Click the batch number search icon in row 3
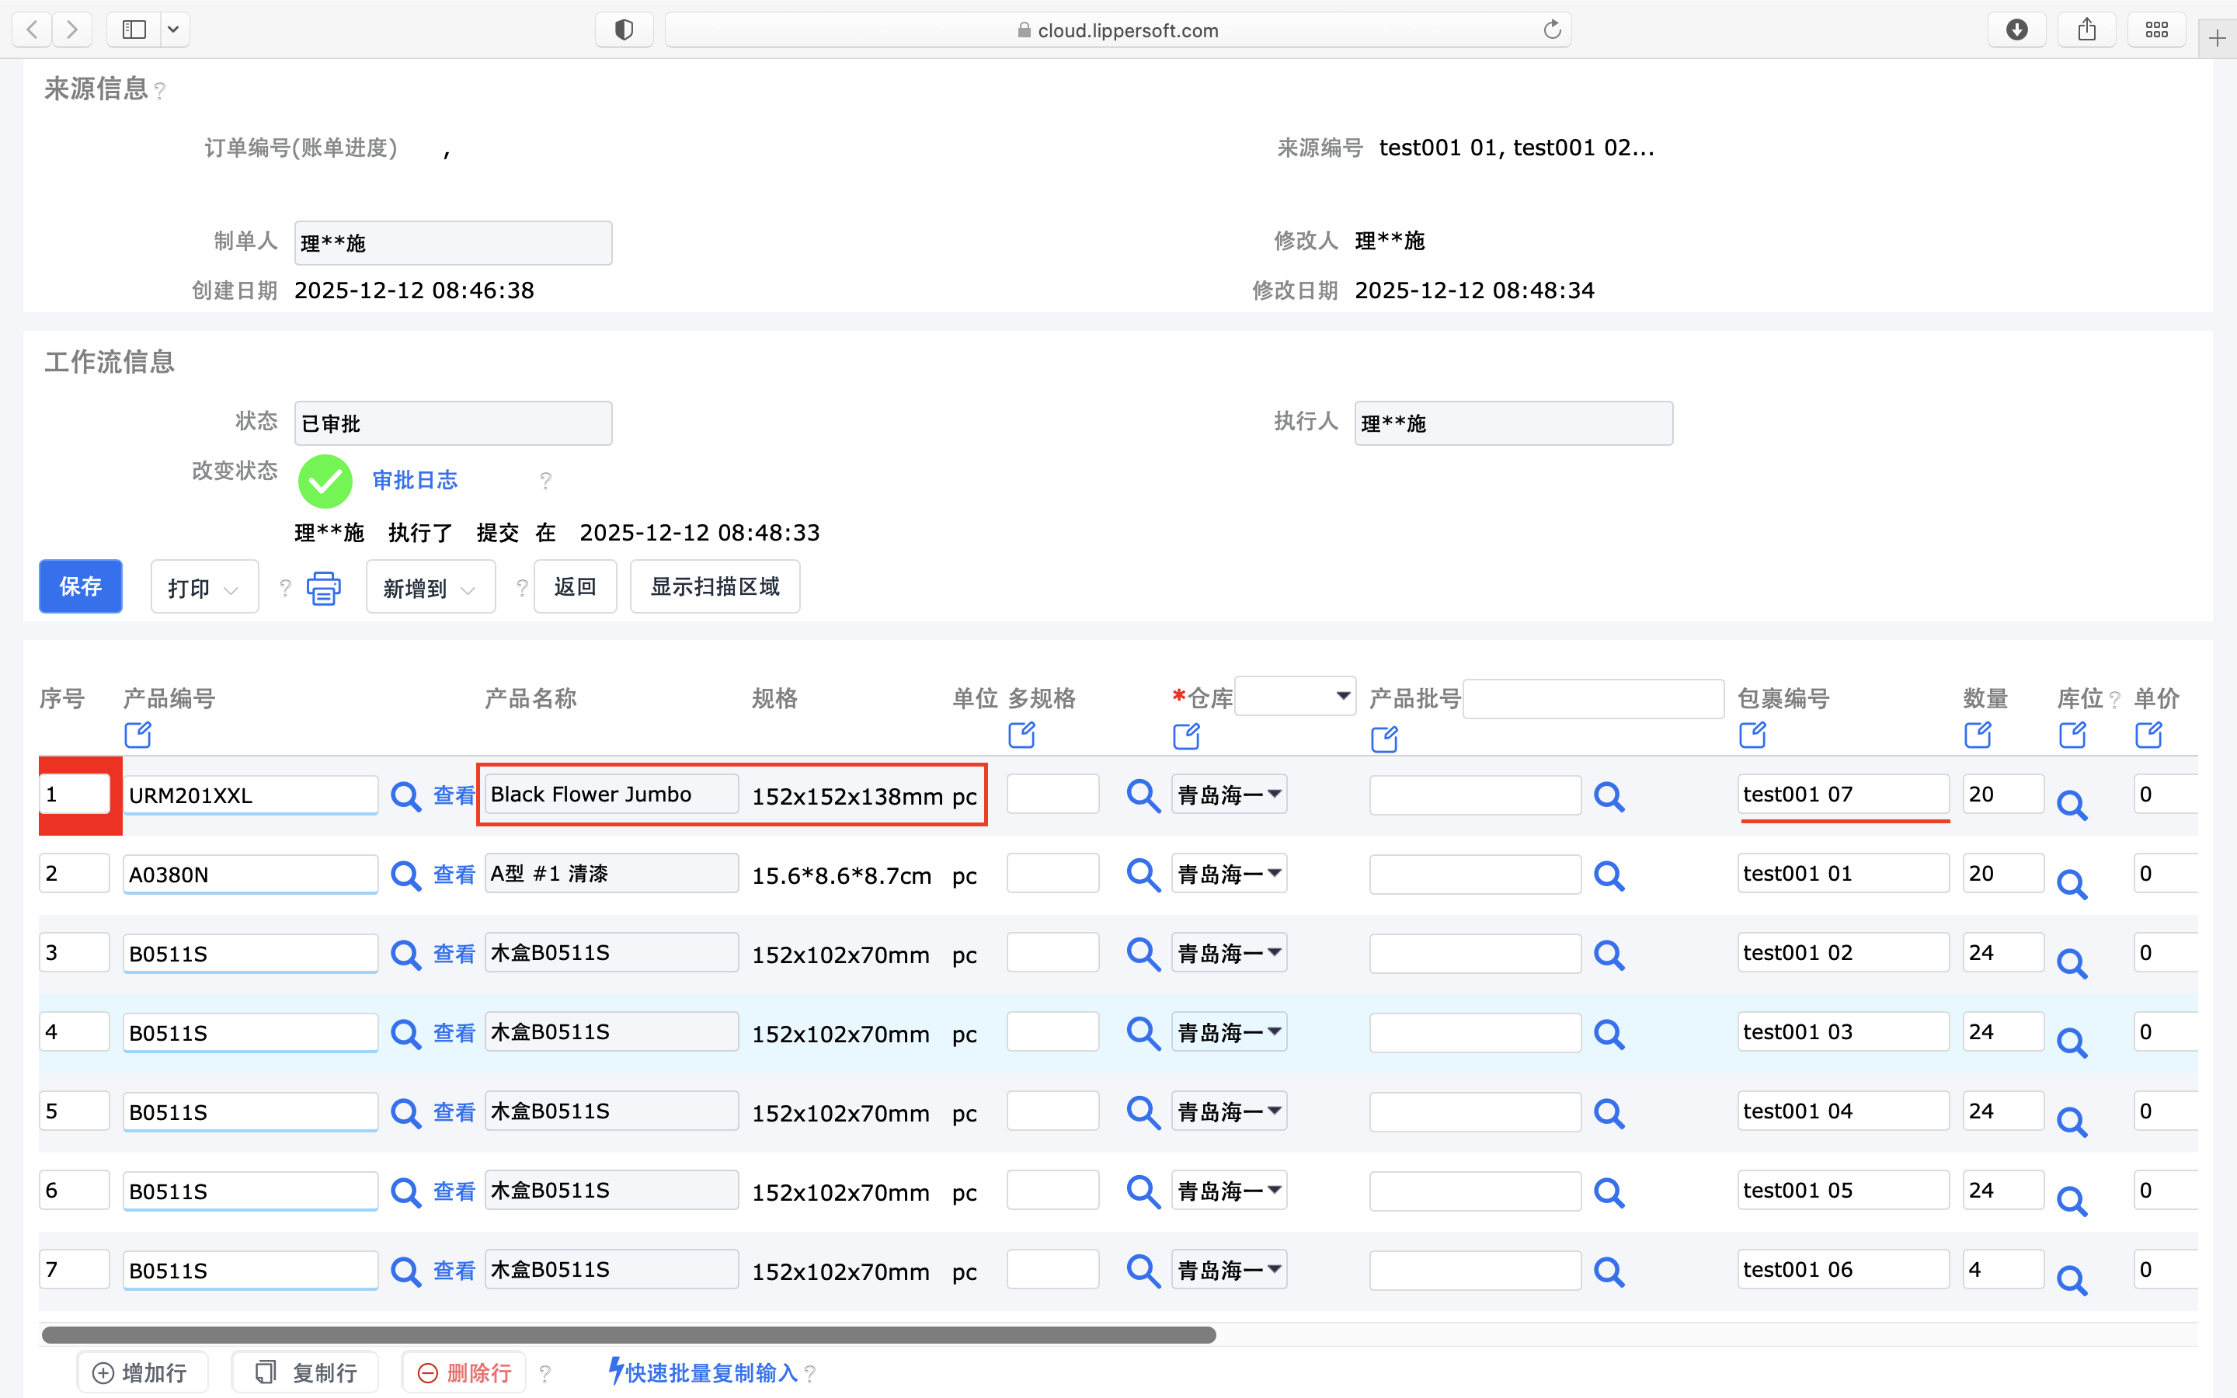The width and height of the screenshot is (2237, 1398). point(1609,955)
